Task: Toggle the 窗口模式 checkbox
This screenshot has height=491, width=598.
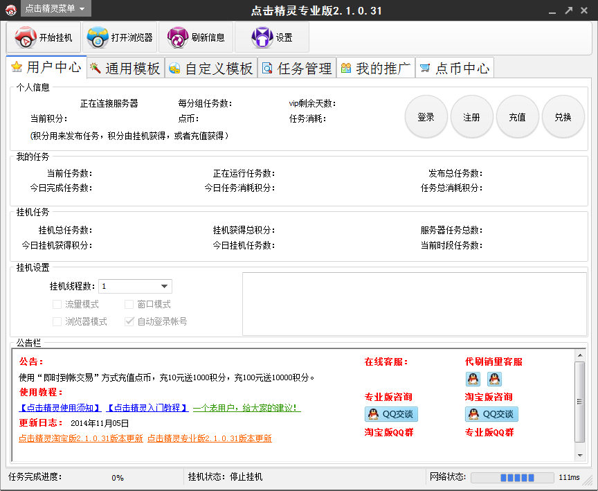Action: (129, 304)
